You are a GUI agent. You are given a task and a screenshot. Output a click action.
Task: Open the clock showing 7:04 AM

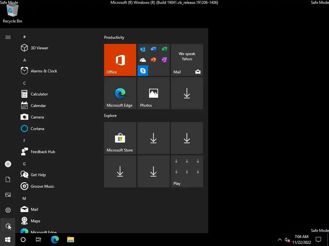tap(301, 240)
